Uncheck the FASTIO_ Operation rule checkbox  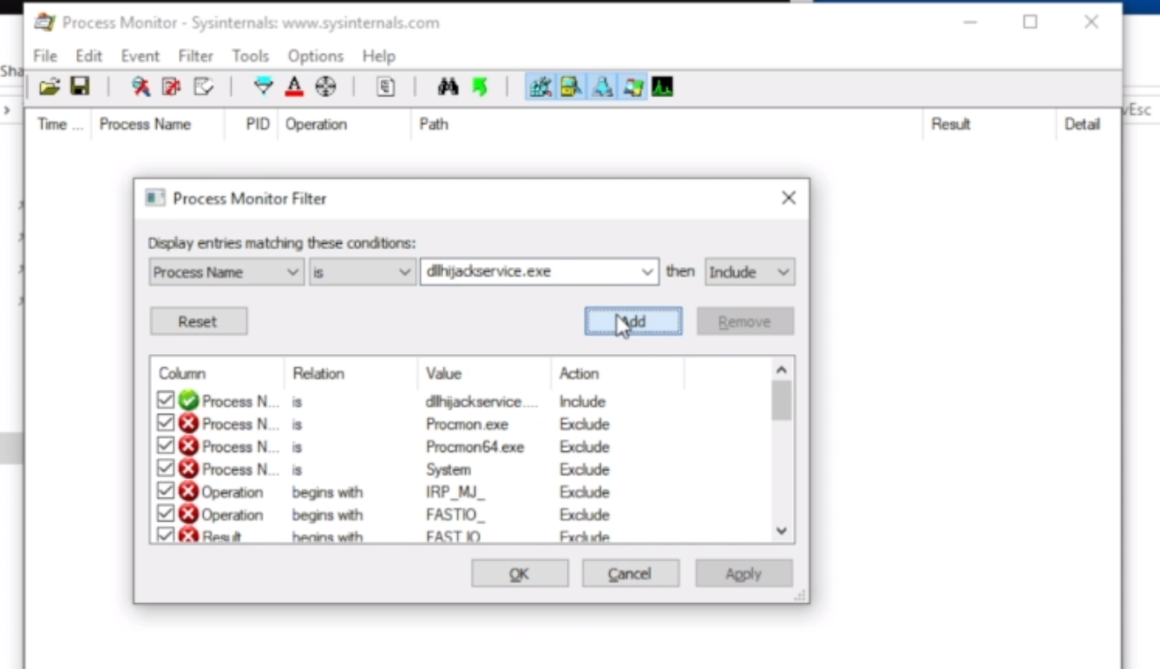pos(166,514)
